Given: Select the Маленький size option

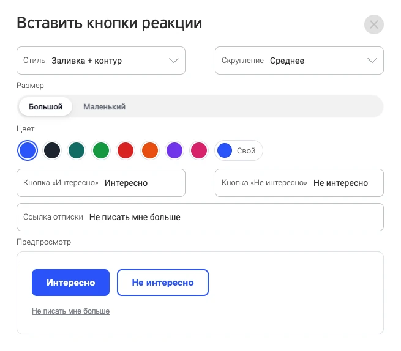Looking at the screenshot, I should pos(104,106).
